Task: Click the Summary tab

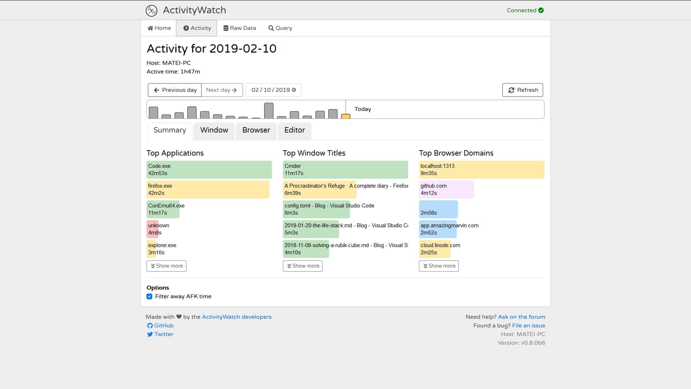Action: 170,130
